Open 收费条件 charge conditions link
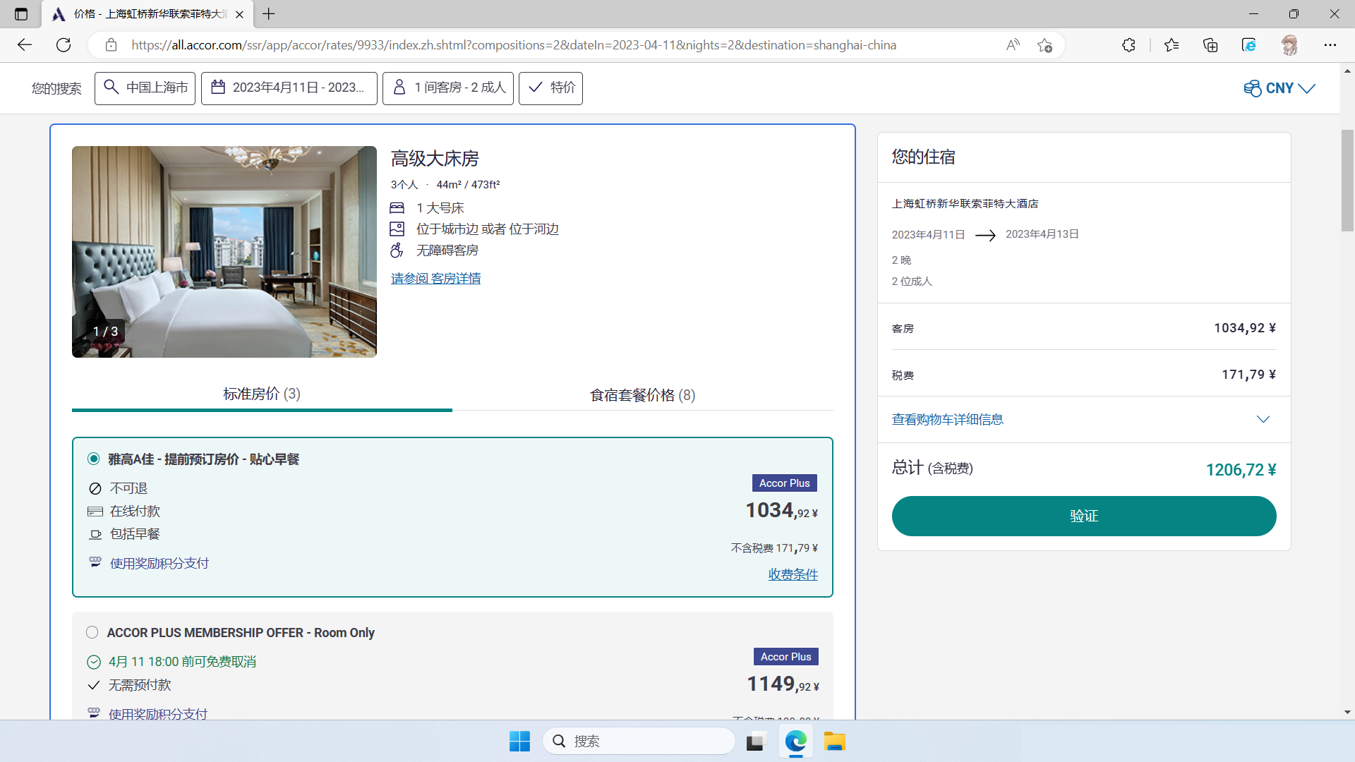The image size is (1355, 762). (x=793, y=575)
